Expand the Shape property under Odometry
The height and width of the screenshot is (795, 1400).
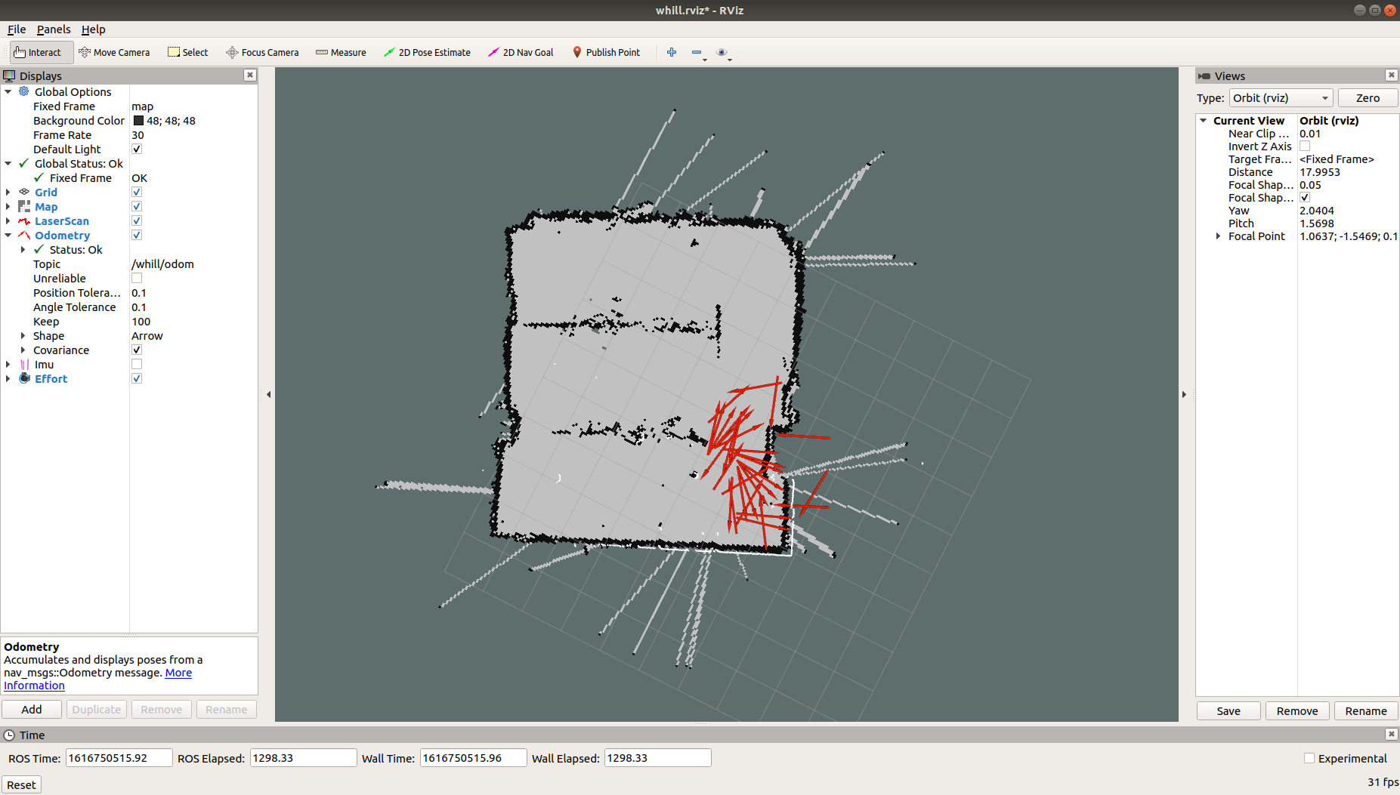pos(22,335)
